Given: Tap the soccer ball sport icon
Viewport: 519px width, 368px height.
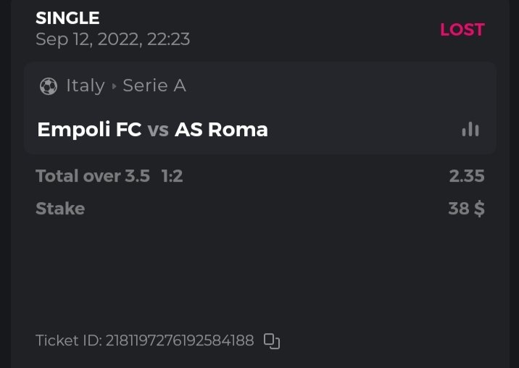Looking at the screenshot, I should [x=49, y=86].
